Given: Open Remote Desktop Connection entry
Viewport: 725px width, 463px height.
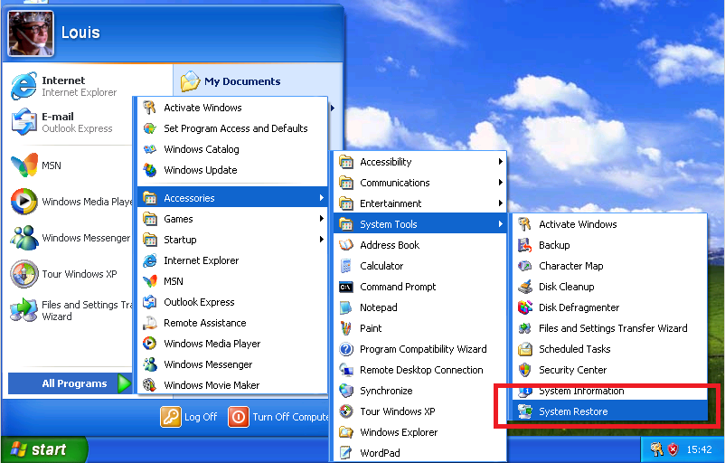Looking at the screenshot, I should pyautogui.click(x=421, y=370).
